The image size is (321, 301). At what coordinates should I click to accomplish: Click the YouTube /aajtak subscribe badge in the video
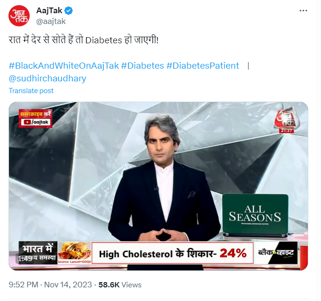(35, 122)
